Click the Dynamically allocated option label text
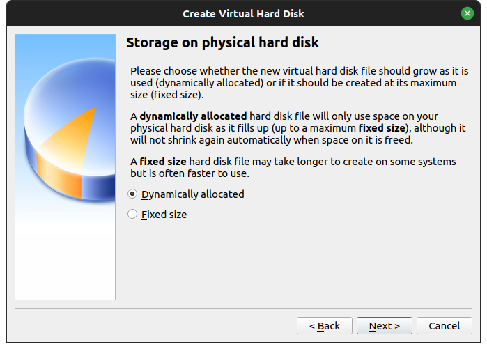 coord(192,194)
